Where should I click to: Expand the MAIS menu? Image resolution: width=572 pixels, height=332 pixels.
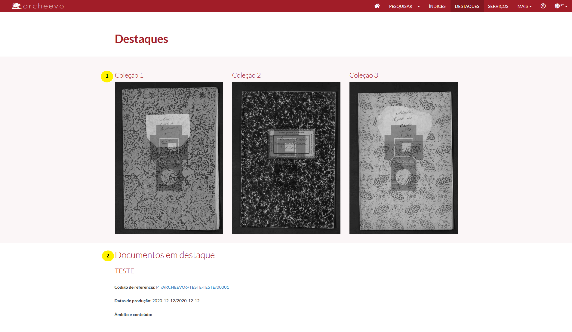tap(524, 6)
